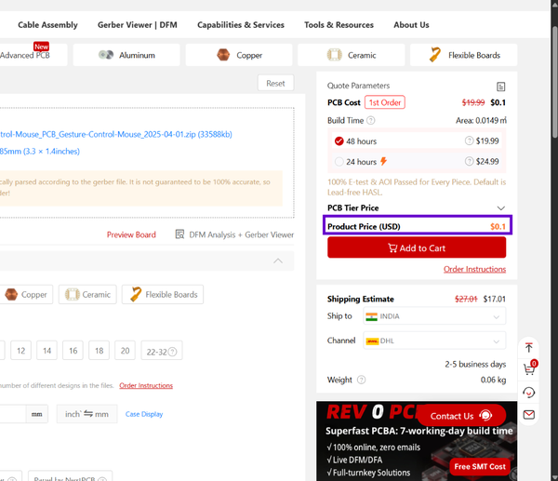Open Gerber Viewer | DFM menu
The height and width of the screenshot is (481, 558).
click(x=138, y=25)
